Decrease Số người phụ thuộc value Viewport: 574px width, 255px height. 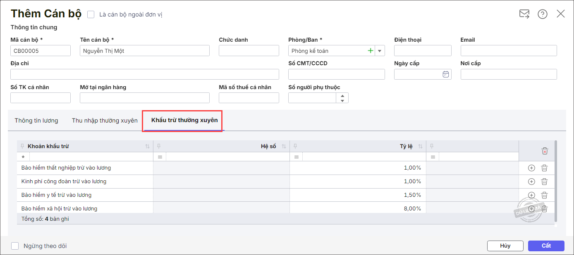click(342, 100)
